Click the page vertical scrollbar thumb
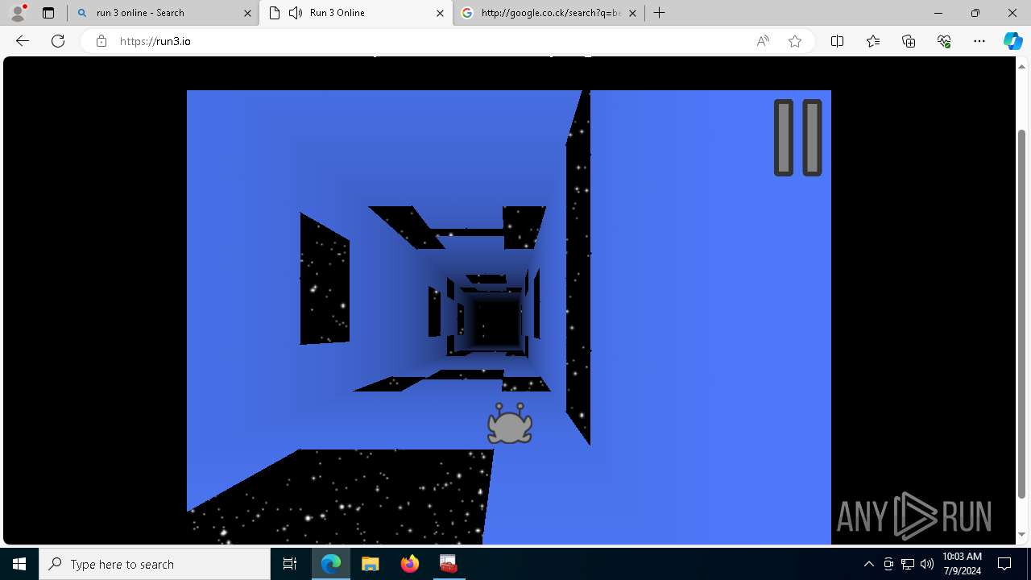Screen dimensions: 1031x580 (1022, 314)
